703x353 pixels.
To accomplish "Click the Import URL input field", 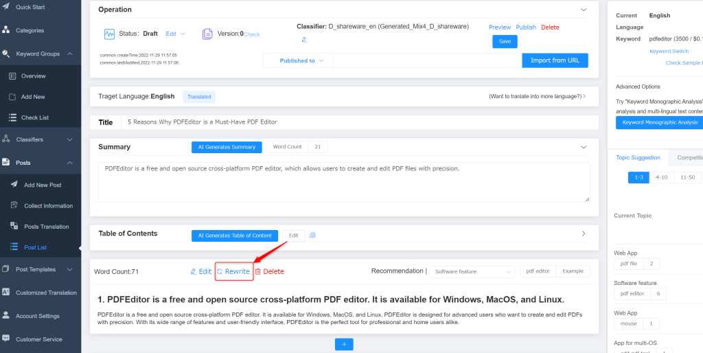I will coord(427,60).
